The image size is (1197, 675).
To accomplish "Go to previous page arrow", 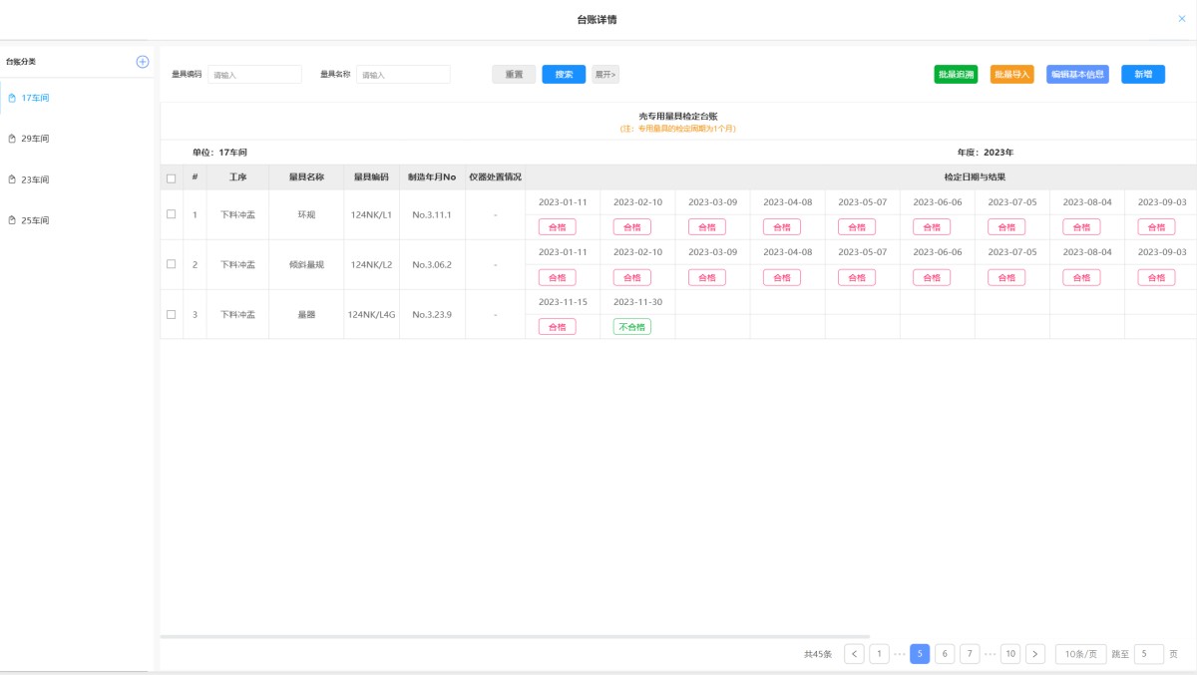I will (x=854, y=654).
